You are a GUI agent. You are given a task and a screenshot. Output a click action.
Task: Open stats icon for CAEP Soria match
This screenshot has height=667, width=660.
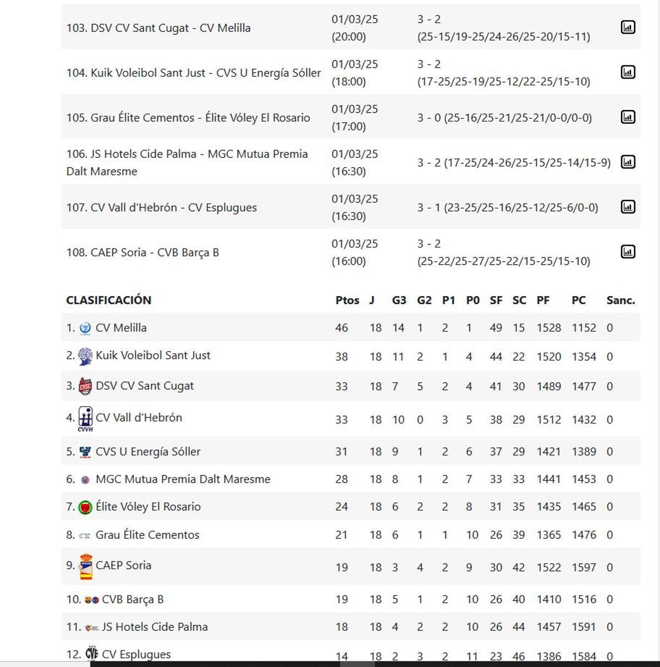coord(628,252)
